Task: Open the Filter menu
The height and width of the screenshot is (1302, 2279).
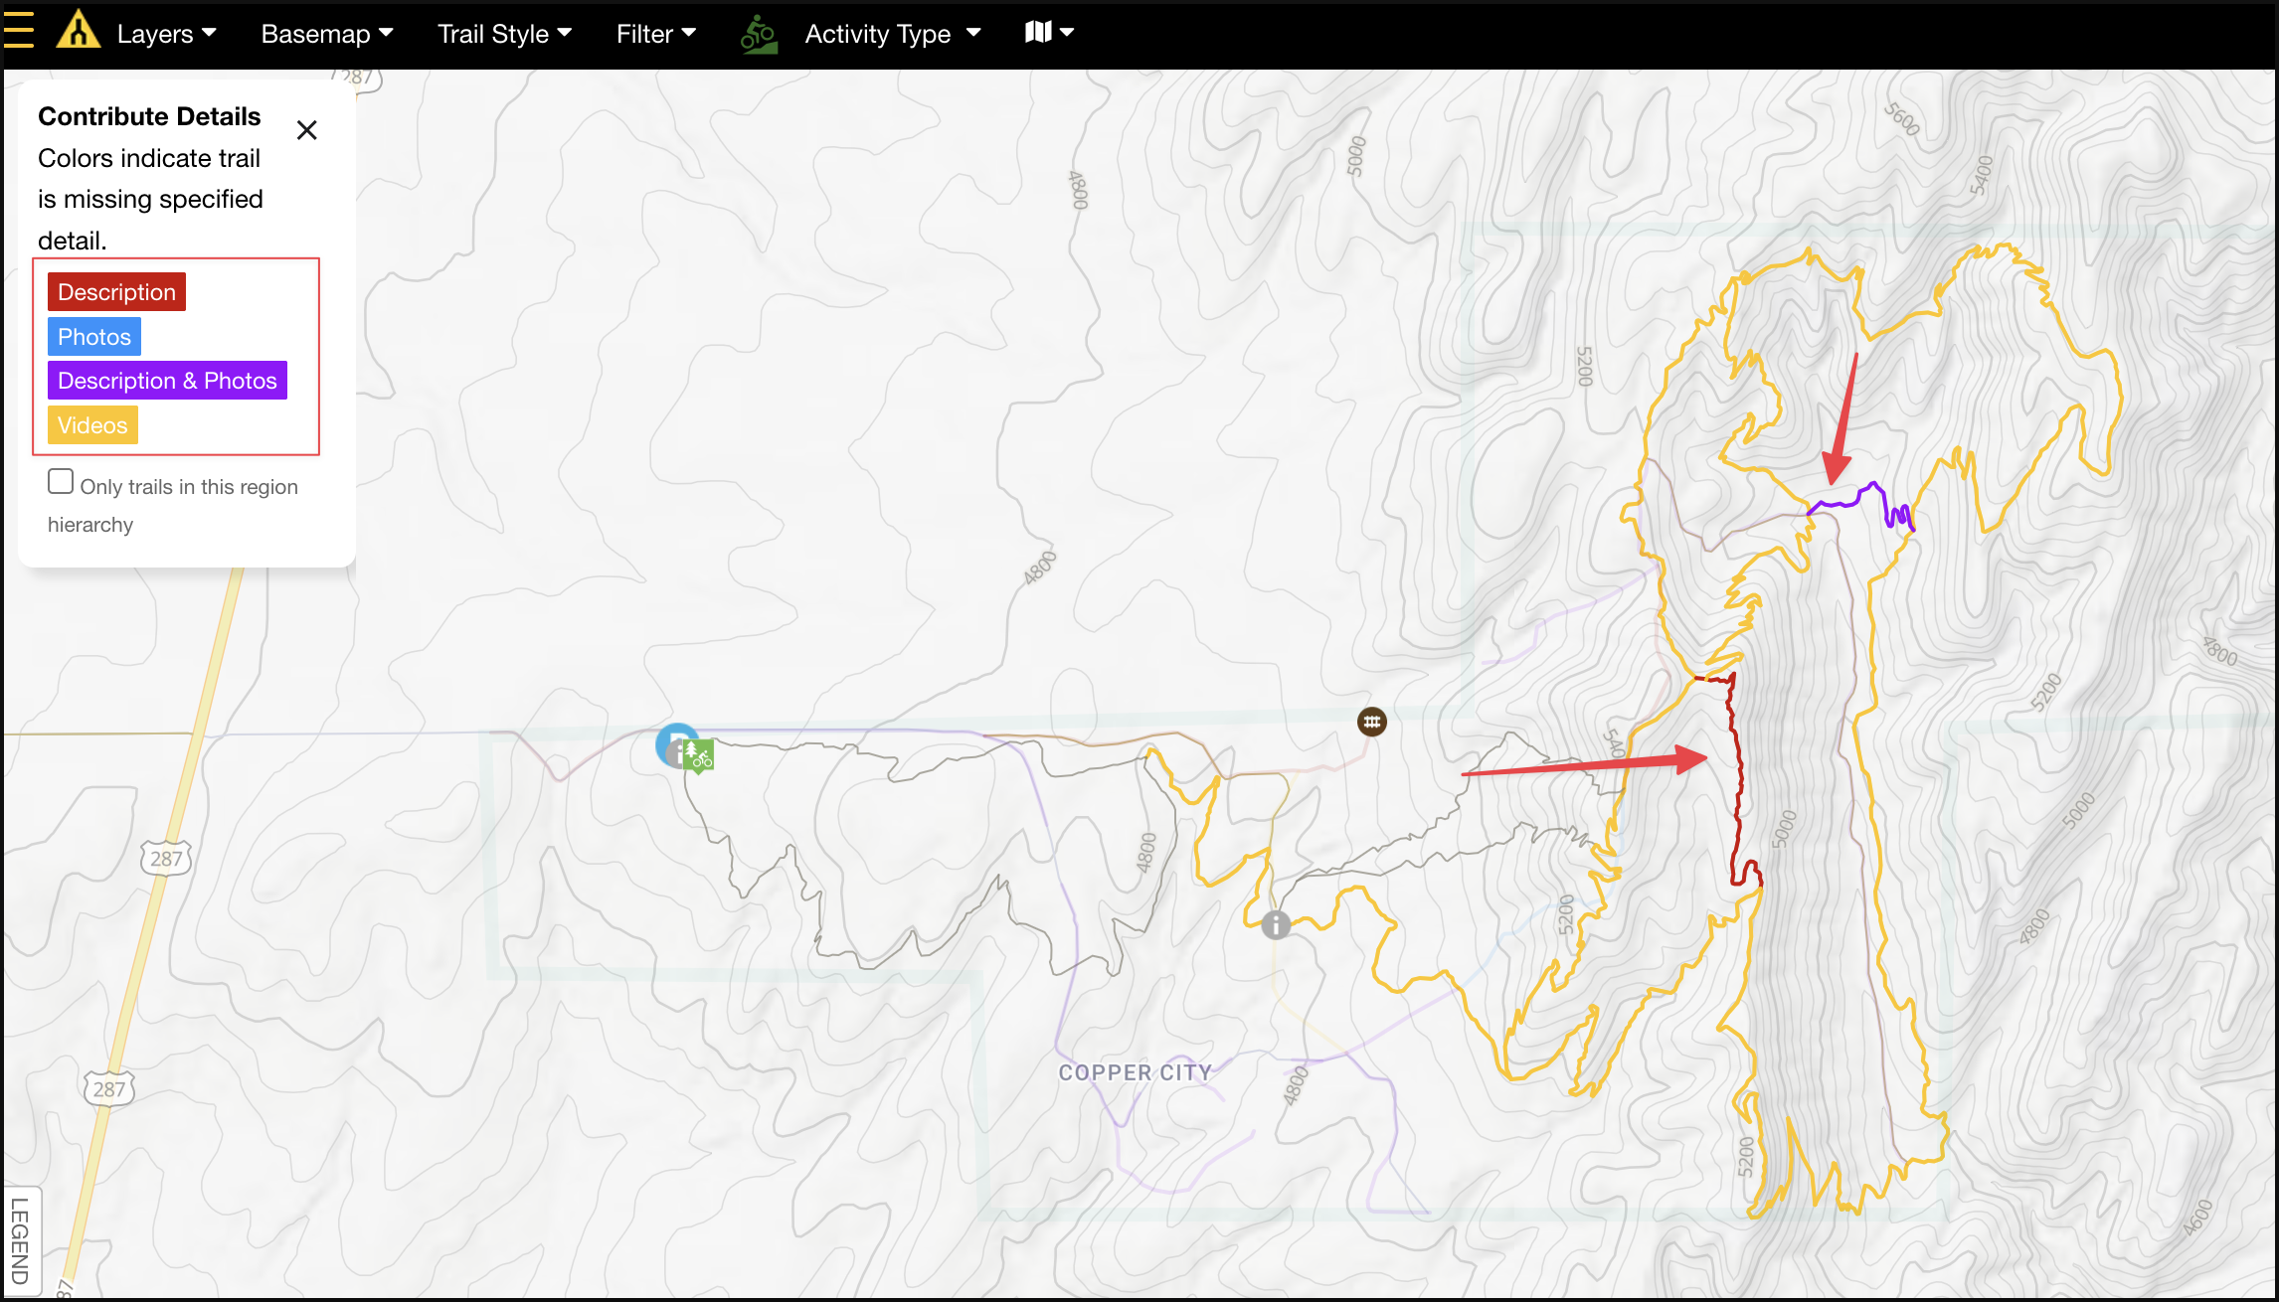Action: tap(655, 34)
